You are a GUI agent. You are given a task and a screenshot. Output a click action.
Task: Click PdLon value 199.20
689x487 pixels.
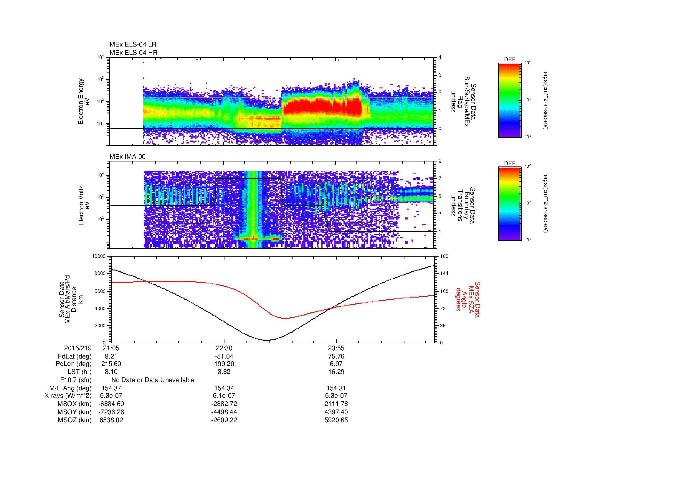224,364
